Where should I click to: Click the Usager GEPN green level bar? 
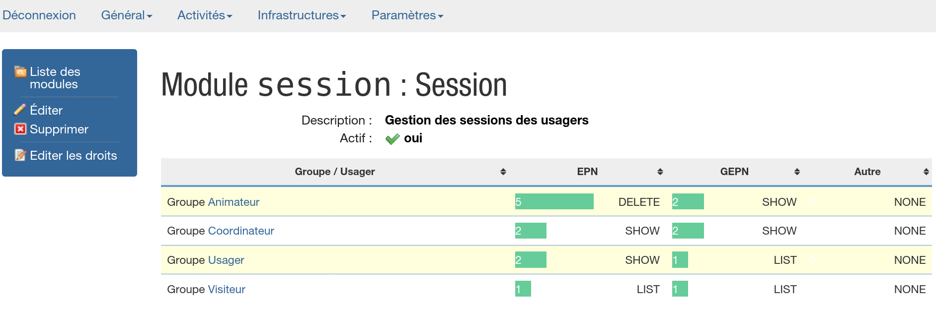pos(680,259)
